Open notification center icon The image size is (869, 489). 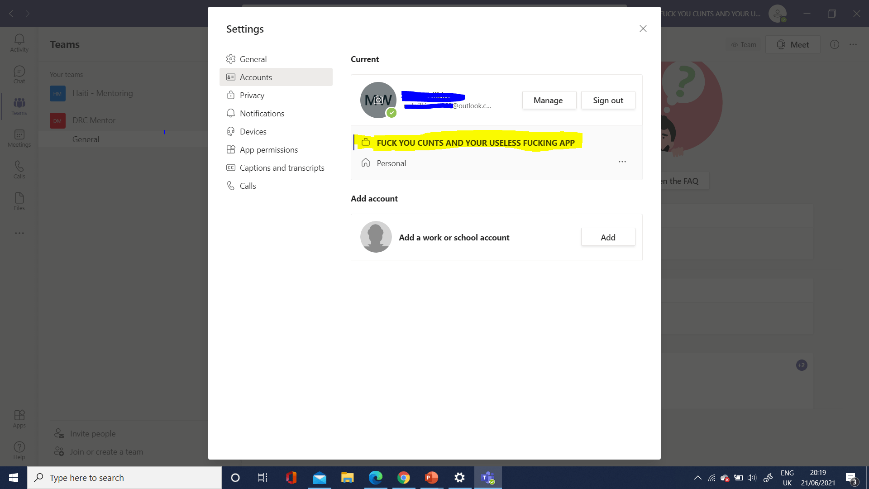[851, 478]
